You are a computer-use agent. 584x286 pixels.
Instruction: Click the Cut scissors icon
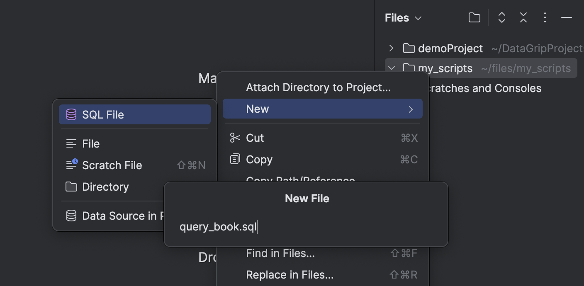tap(235, 138)
